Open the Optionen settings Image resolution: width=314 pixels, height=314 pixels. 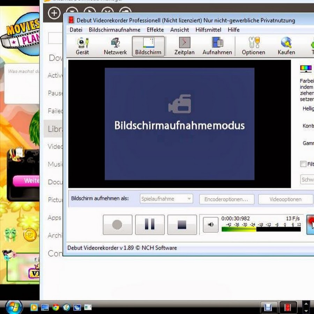tap(253, 46)
